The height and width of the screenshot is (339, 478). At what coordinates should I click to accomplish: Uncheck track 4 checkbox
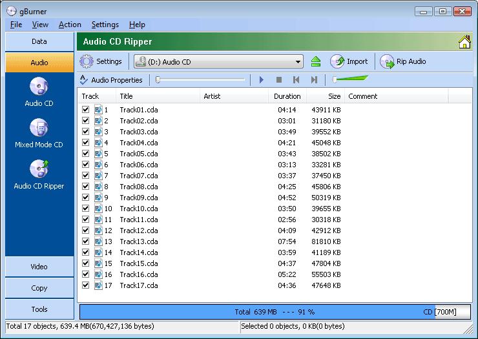(86, 142)
